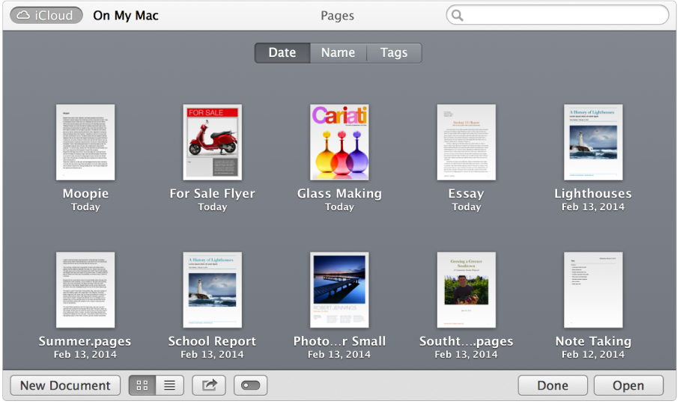Click the Share icon button
This screenshot has width=680, height=404.
tap(209, 385)
